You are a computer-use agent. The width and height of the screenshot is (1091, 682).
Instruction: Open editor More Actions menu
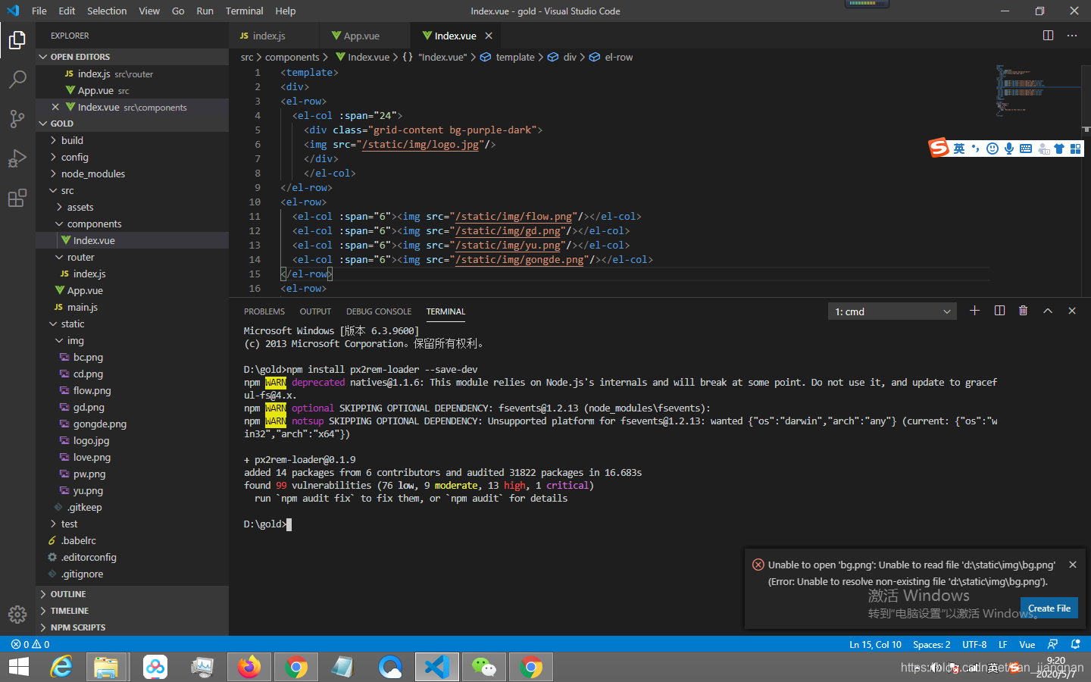tap(1072, 36)
